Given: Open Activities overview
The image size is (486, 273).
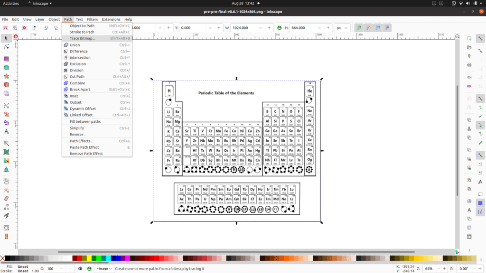Looking at the screenshot, I should pyautogui.click(x=11, y=3).
